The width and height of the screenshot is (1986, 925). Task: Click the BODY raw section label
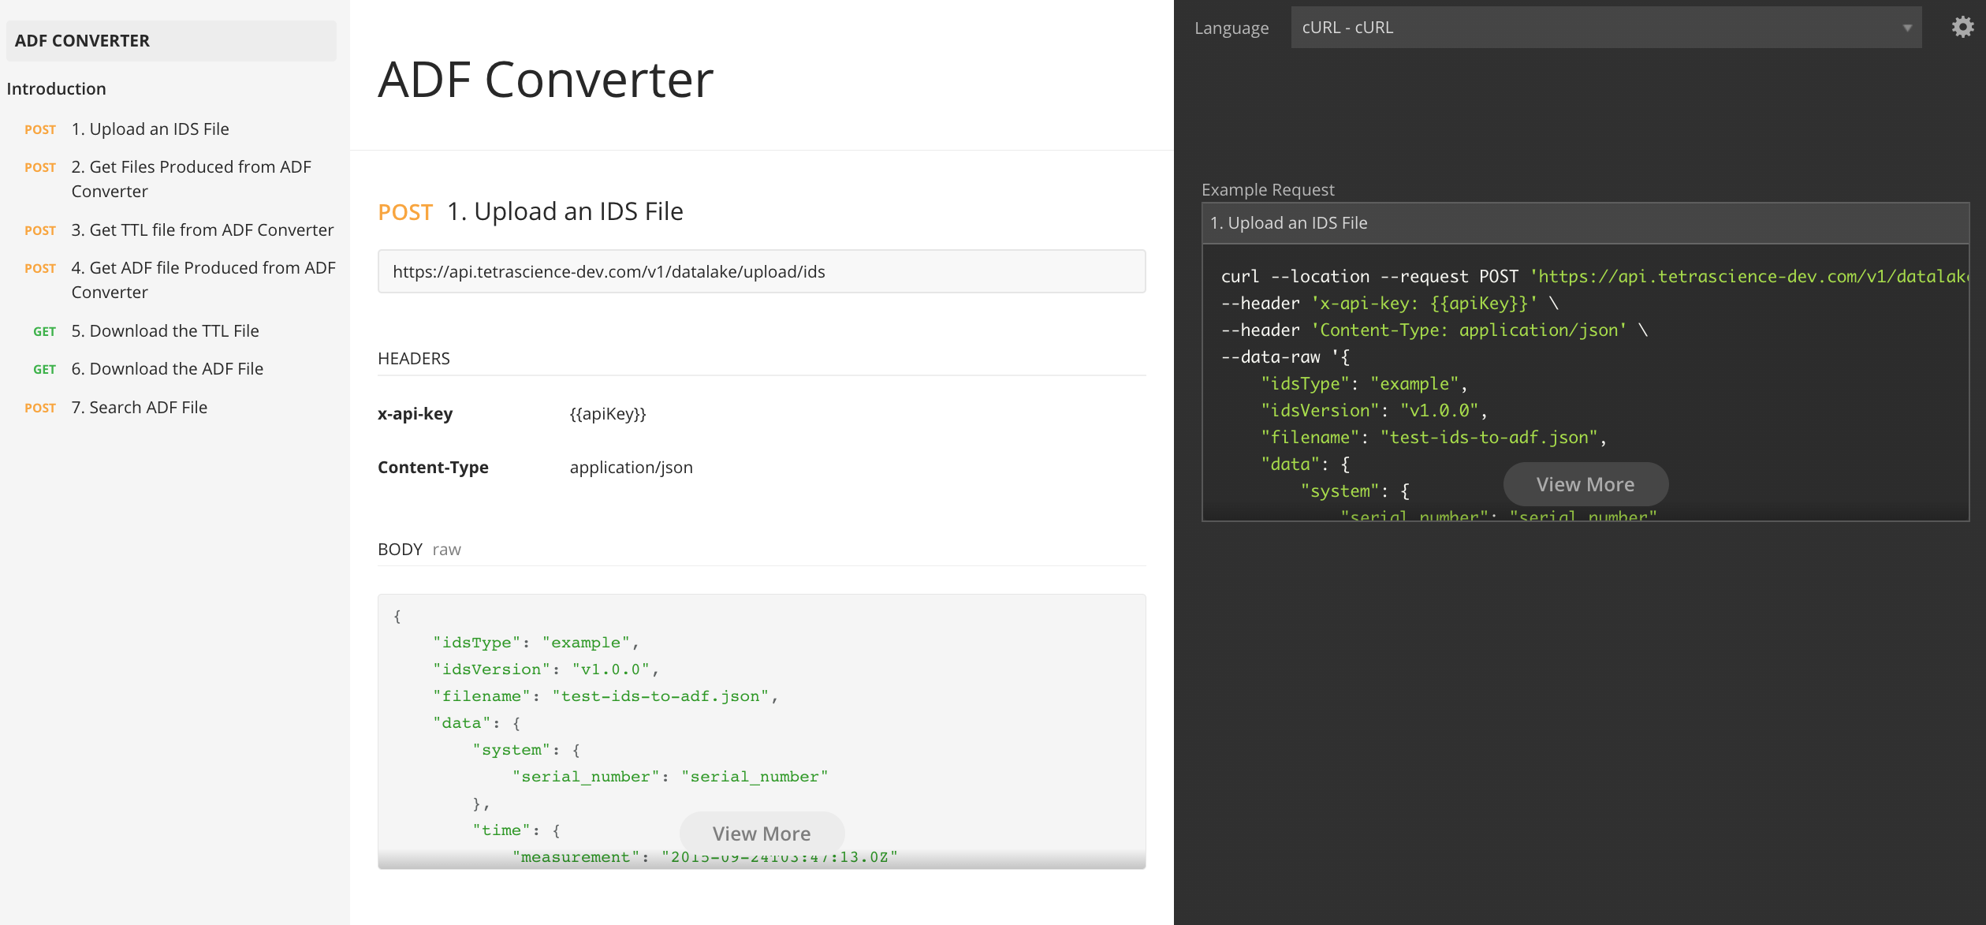point(419,550)
